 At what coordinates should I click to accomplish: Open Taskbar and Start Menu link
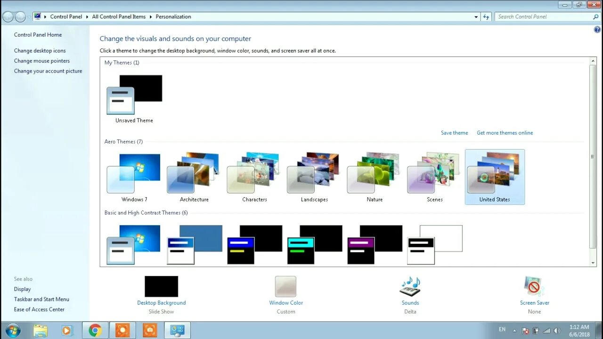(41, 299)
